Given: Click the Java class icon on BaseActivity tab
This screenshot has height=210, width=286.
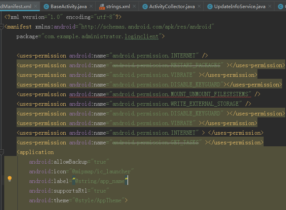Looking at the screenshot, I should (x=46, y=7).
